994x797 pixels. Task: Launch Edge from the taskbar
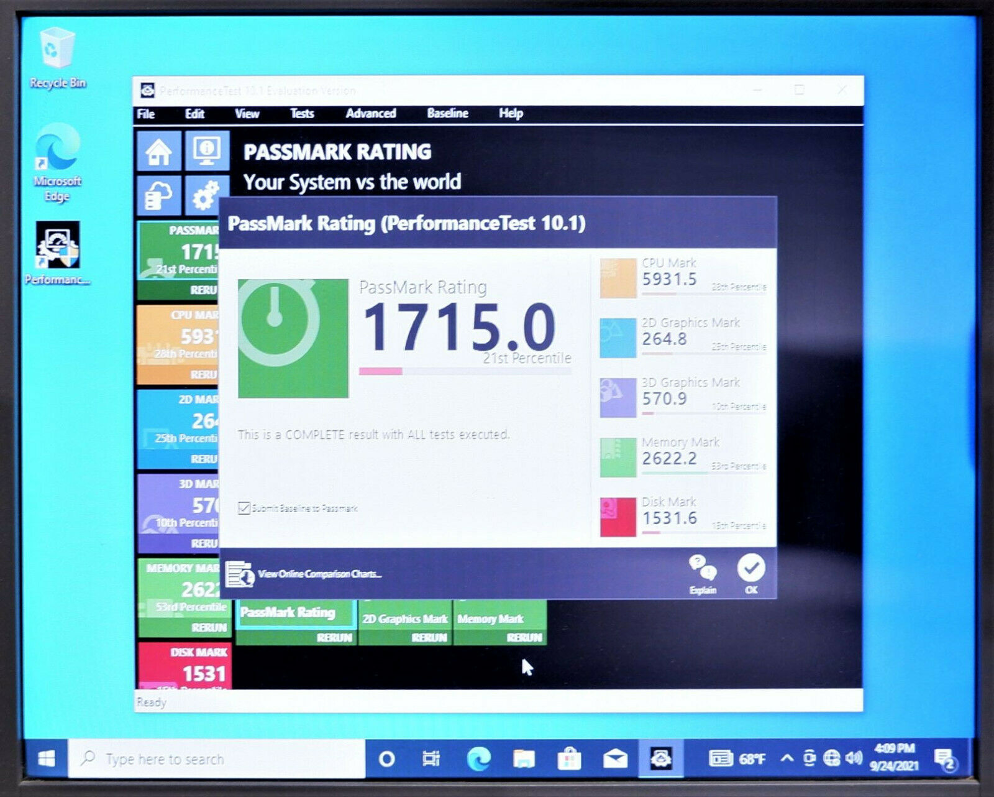tap(478, 759)
